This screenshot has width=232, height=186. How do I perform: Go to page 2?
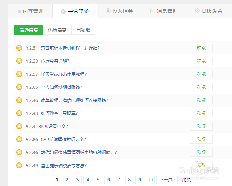pyautogui.click(x=67, y=180)
